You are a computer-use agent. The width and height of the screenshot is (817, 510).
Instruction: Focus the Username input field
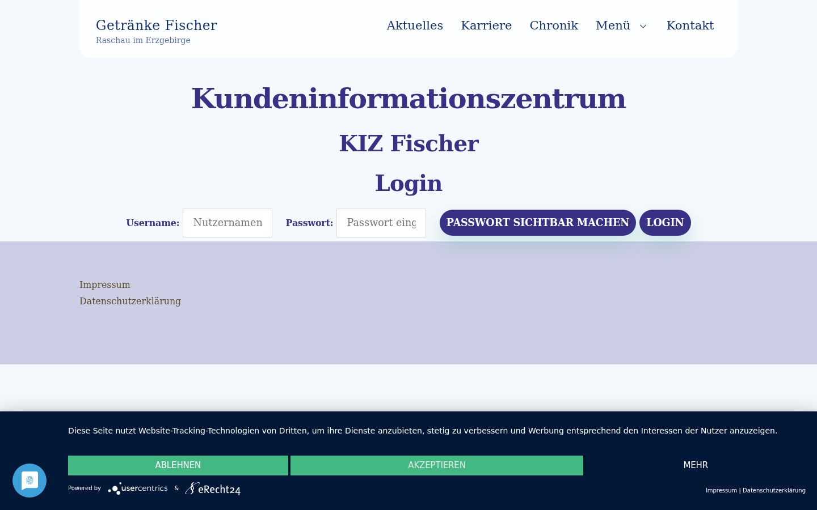[x=228, y=223]
